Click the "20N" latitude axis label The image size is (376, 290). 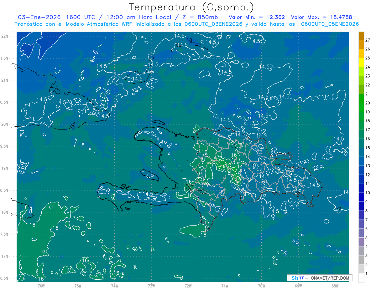(5, 124)
